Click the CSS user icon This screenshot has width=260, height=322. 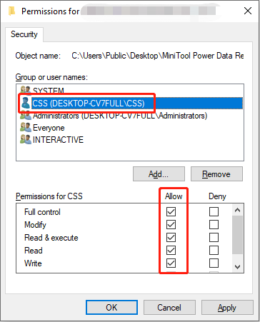coord(25,103)
